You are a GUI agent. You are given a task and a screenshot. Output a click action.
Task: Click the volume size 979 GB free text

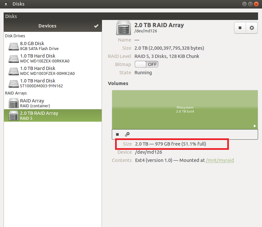pos(171,144)
